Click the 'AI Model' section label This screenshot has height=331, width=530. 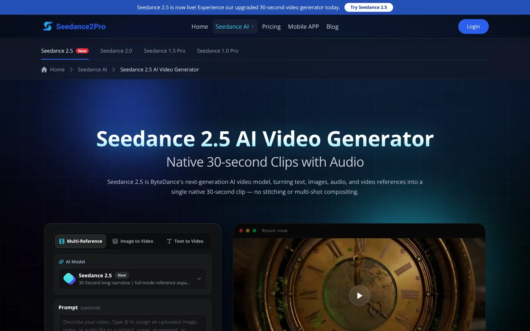click(75, 262)
